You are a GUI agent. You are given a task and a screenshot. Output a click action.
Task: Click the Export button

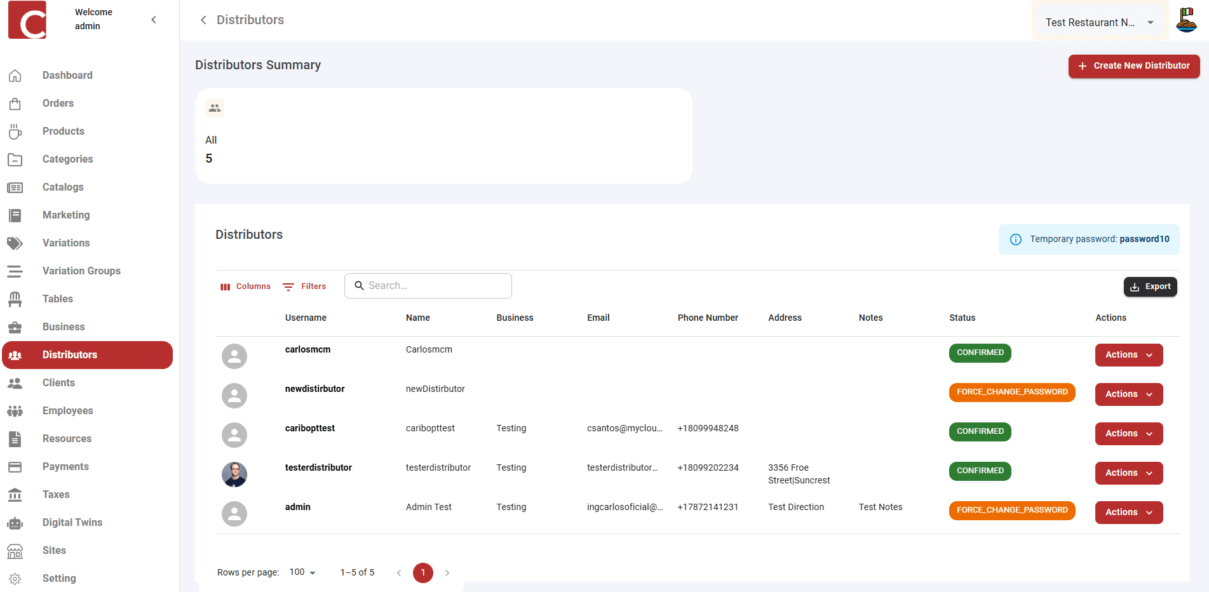pos(1150,286)
